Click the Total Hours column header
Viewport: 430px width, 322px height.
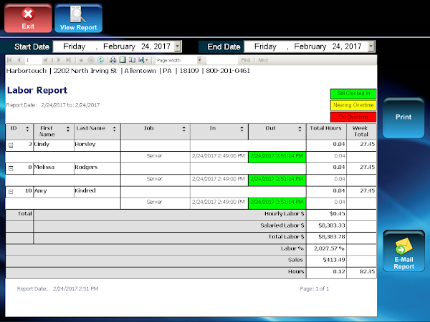326,132
